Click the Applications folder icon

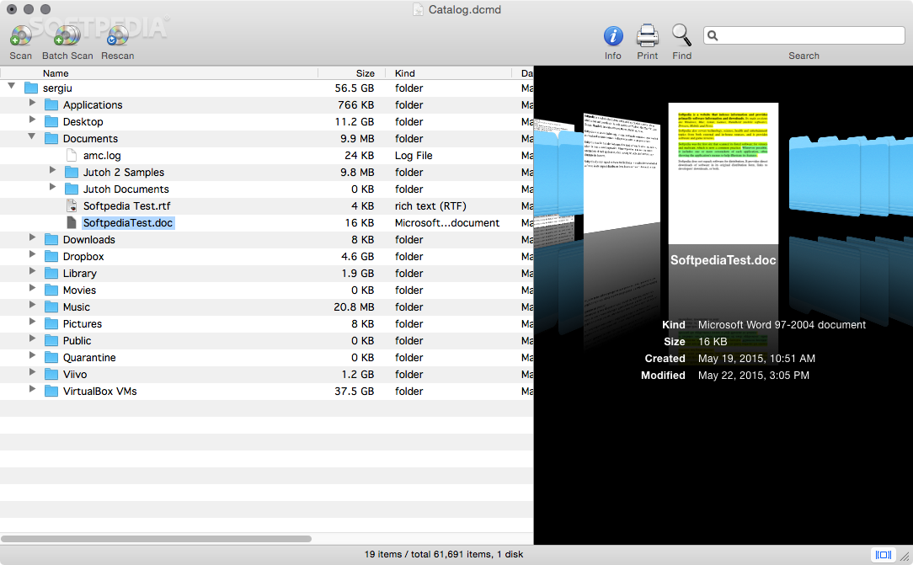(51, 104)
